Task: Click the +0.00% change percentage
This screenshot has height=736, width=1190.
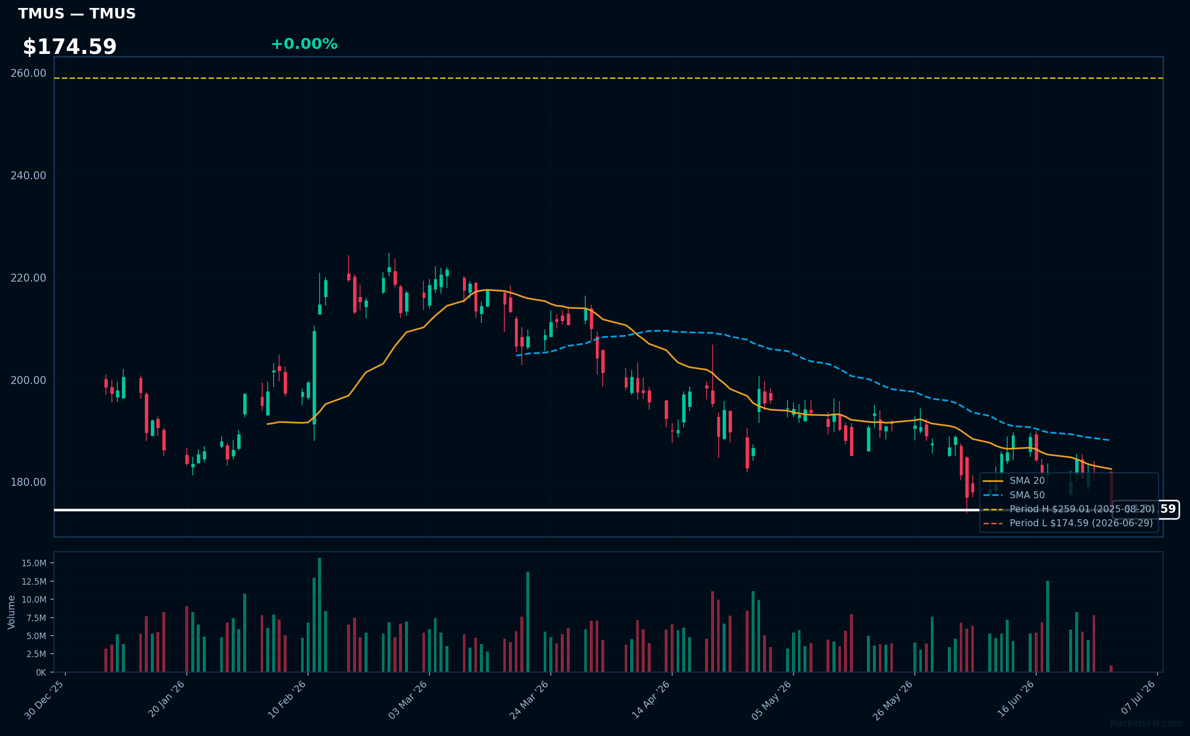Action: pyautogui.click(x=304, y=44)
